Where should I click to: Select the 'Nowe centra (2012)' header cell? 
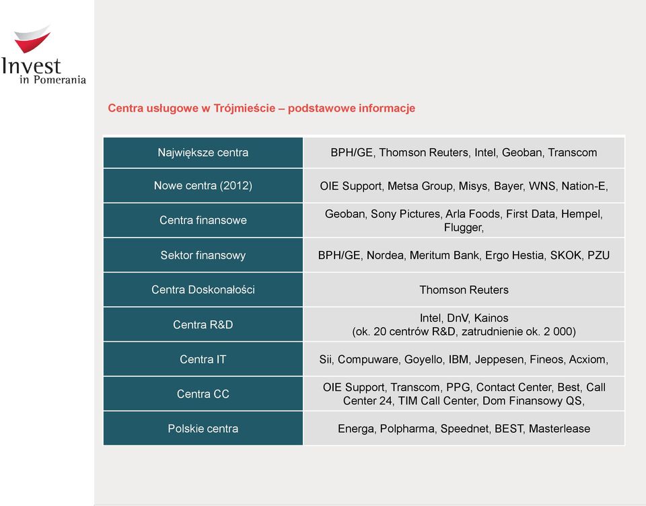(x=203, y=186)
